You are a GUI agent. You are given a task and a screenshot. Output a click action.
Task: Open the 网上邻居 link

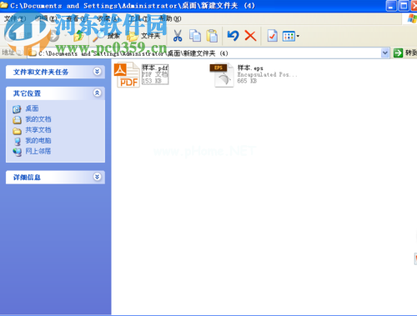click(38, 151)
